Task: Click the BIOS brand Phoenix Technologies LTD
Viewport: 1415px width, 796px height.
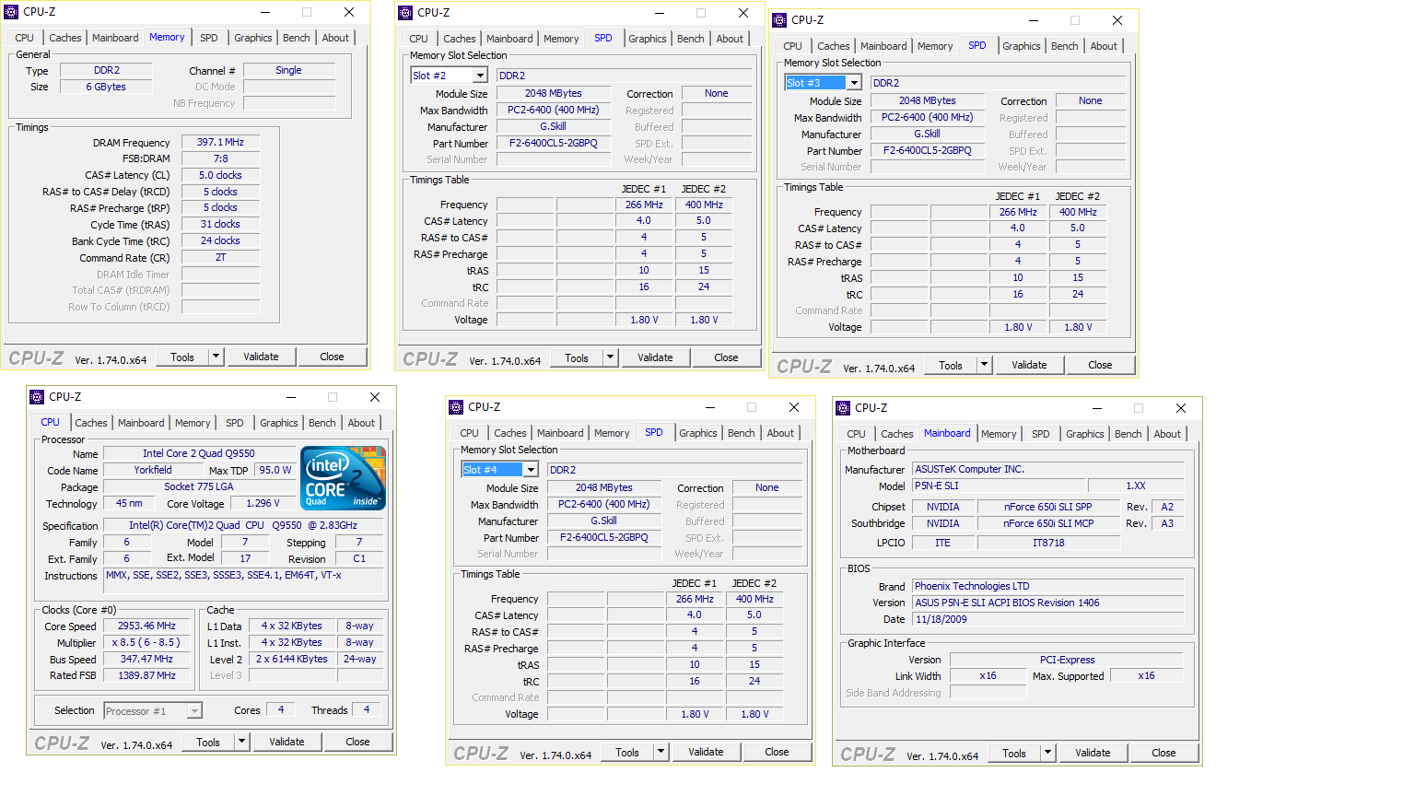Action: tap(1048, 586)
